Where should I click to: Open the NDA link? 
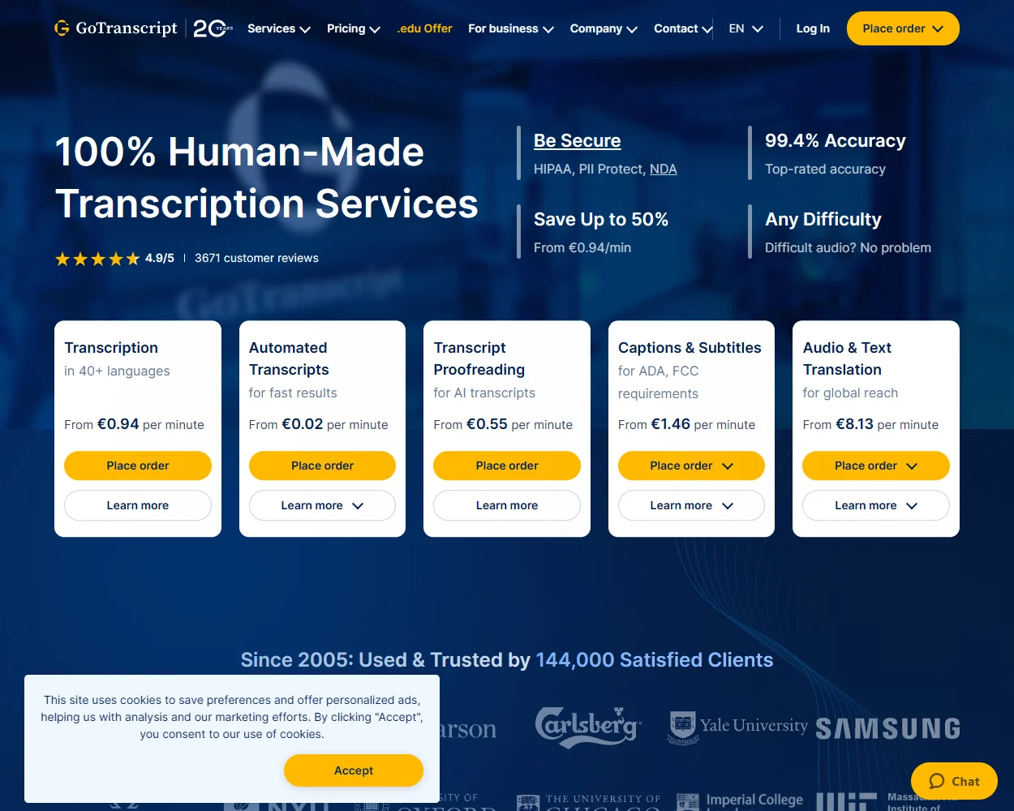click(664, 169)
